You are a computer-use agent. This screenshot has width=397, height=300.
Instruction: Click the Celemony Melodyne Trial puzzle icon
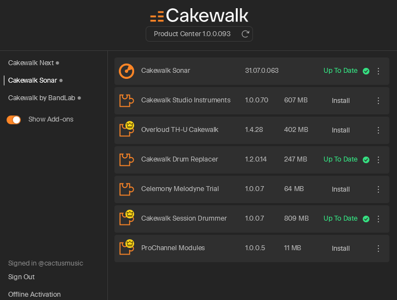[x=126, y=189]
